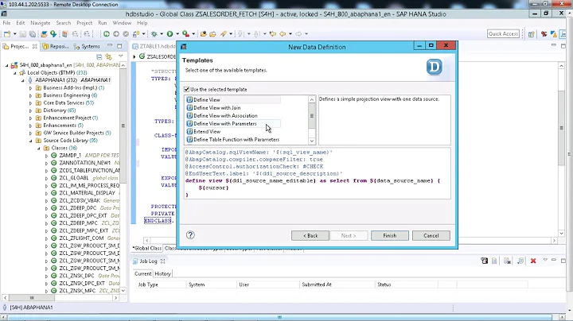Click the New wizard toolbar icon
Viewport: 573px width, 321px height.
pos(7,34)
